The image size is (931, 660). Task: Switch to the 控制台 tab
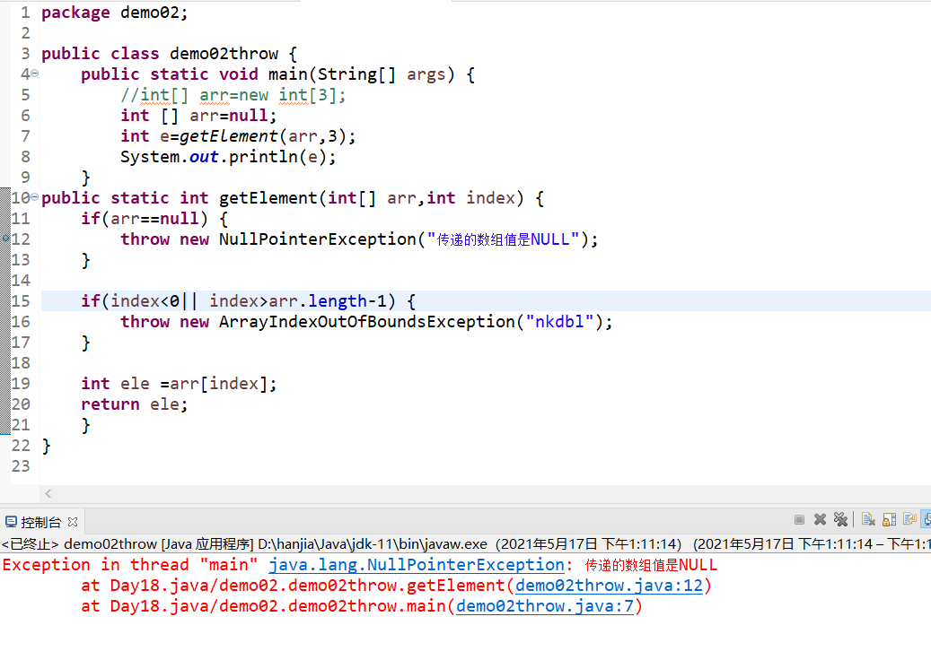[x=41, y=522]
